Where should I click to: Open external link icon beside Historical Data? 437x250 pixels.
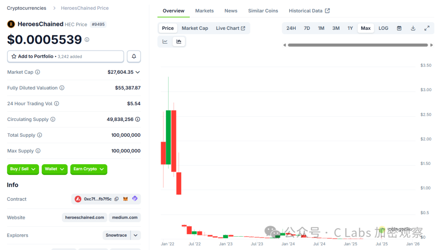[327, 11]
